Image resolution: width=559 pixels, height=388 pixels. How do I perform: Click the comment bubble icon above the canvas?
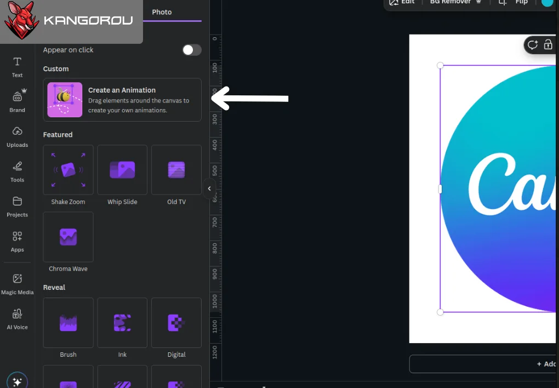[533, 45]
